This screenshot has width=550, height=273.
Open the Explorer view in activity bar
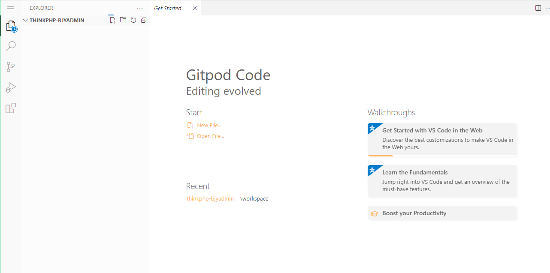coord(11,26)
